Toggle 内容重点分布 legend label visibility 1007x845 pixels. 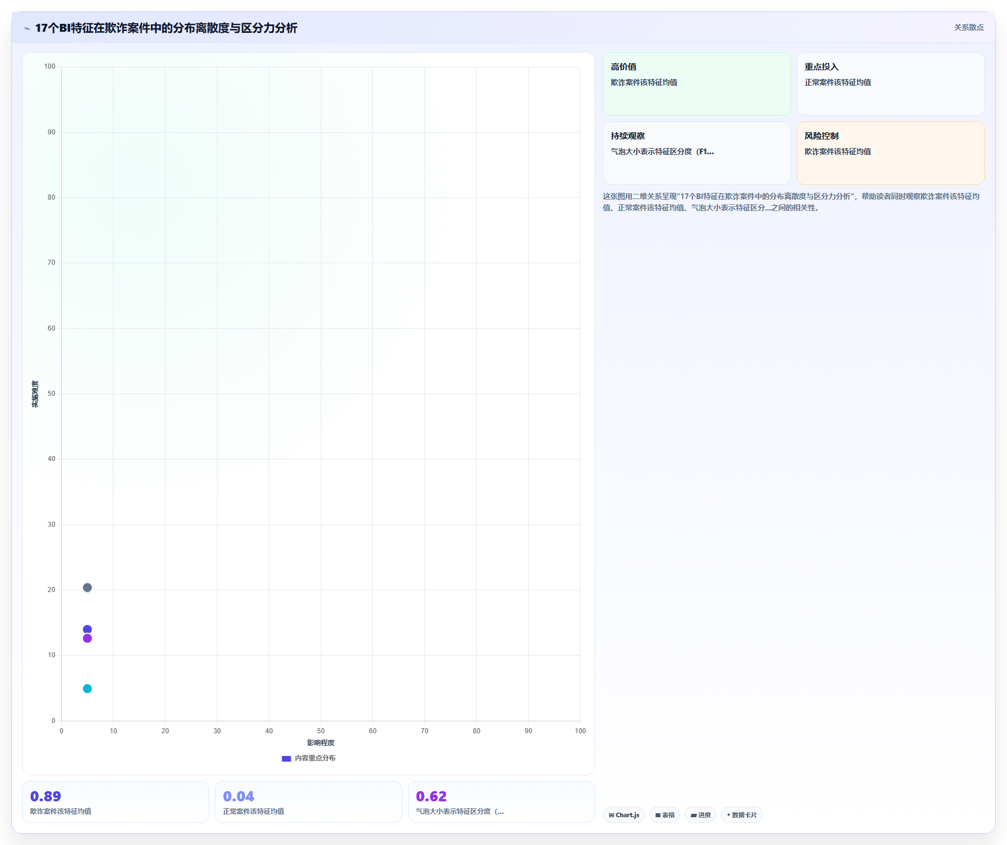315,758
